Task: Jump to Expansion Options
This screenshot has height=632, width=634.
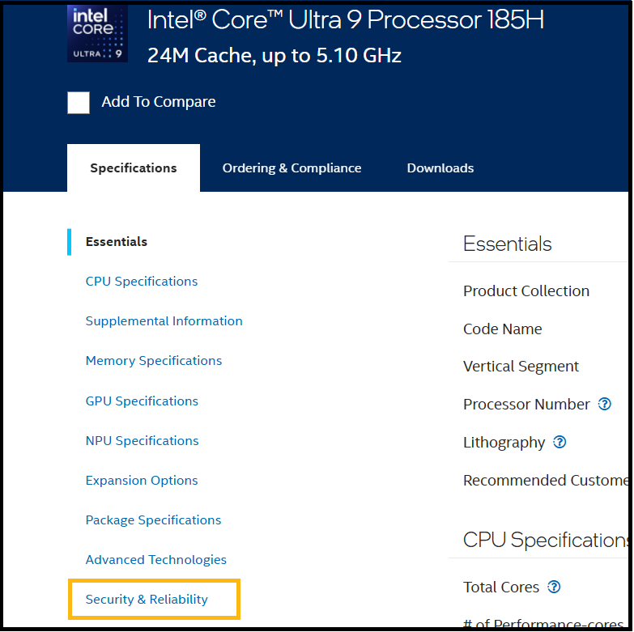Action: coord(142,481)
